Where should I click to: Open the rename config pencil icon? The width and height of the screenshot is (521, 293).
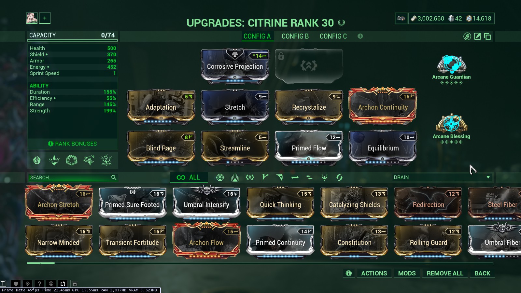coord(477,36)
